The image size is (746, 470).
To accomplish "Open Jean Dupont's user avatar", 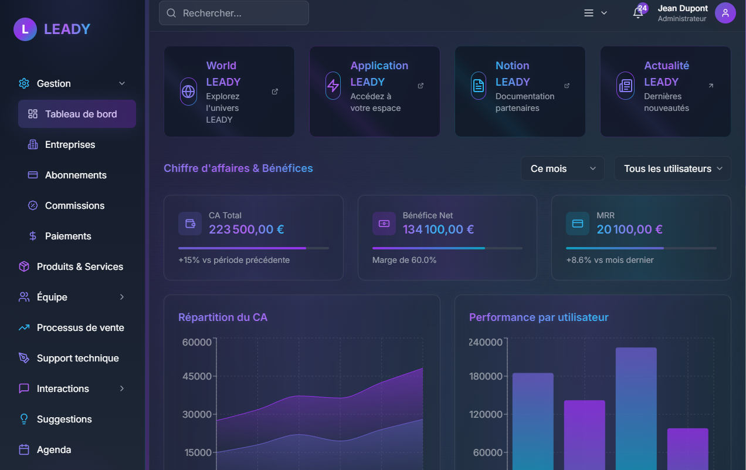I will [725, 13].
